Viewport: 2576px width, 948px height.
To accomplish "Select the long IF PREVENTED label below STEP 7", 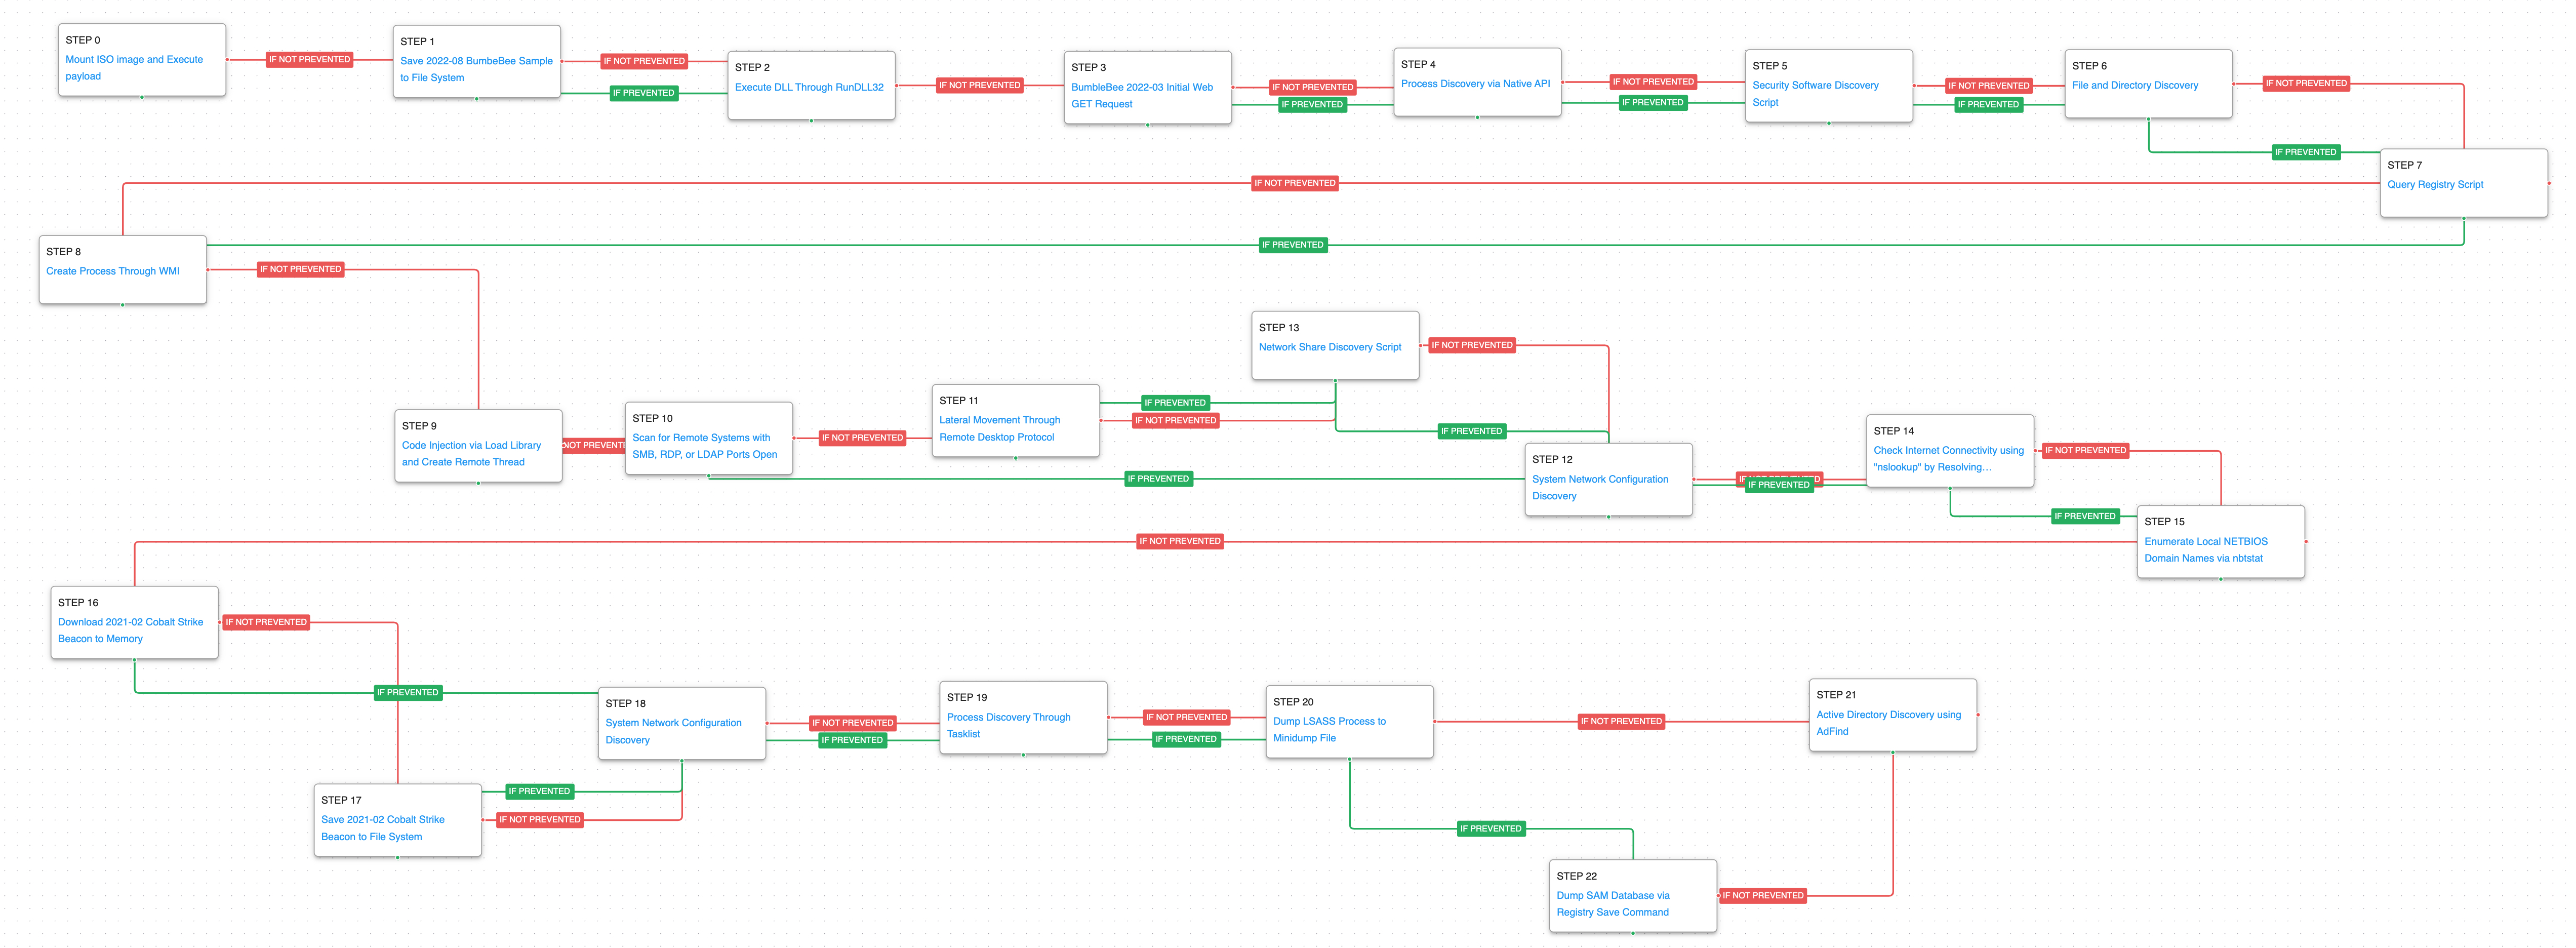I will tap(1292, 245).
